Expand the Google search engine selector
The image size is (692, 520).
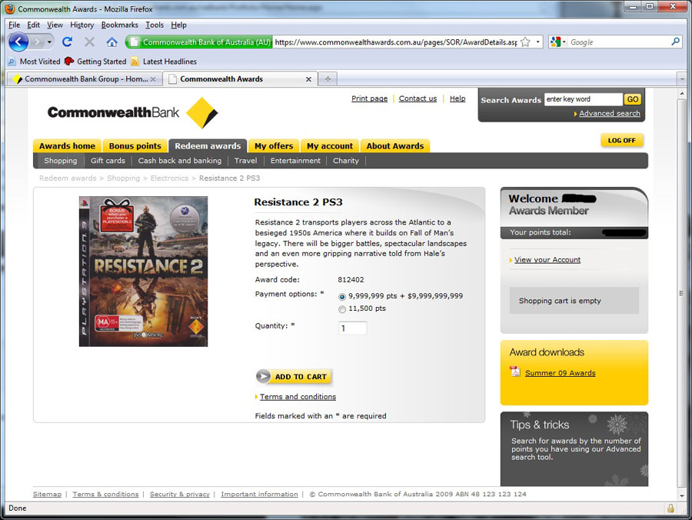point(558,42)
